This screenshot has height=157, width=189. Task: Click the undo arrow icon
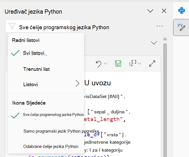tap(99, 64)
